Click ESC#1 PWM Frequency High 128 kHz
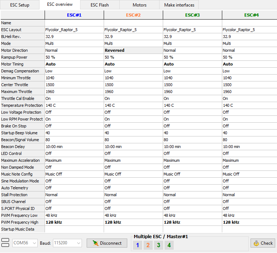 pyautogui.click(x=74, y=222)
